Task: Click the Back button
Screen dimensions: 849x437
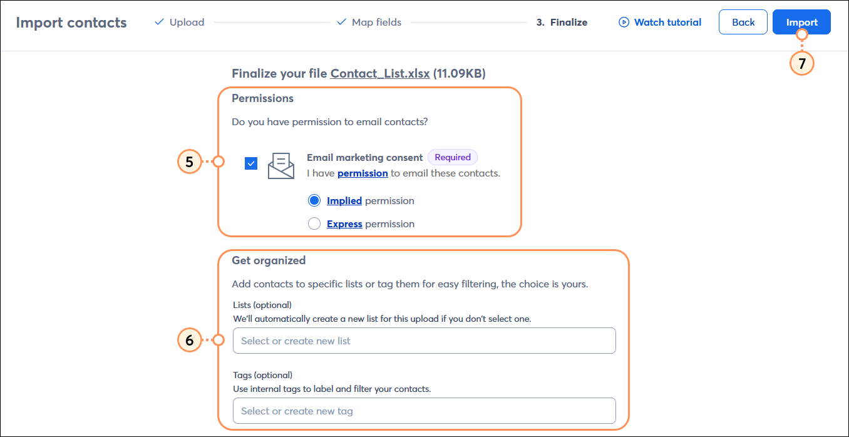Action: click(x=743, y=22)
